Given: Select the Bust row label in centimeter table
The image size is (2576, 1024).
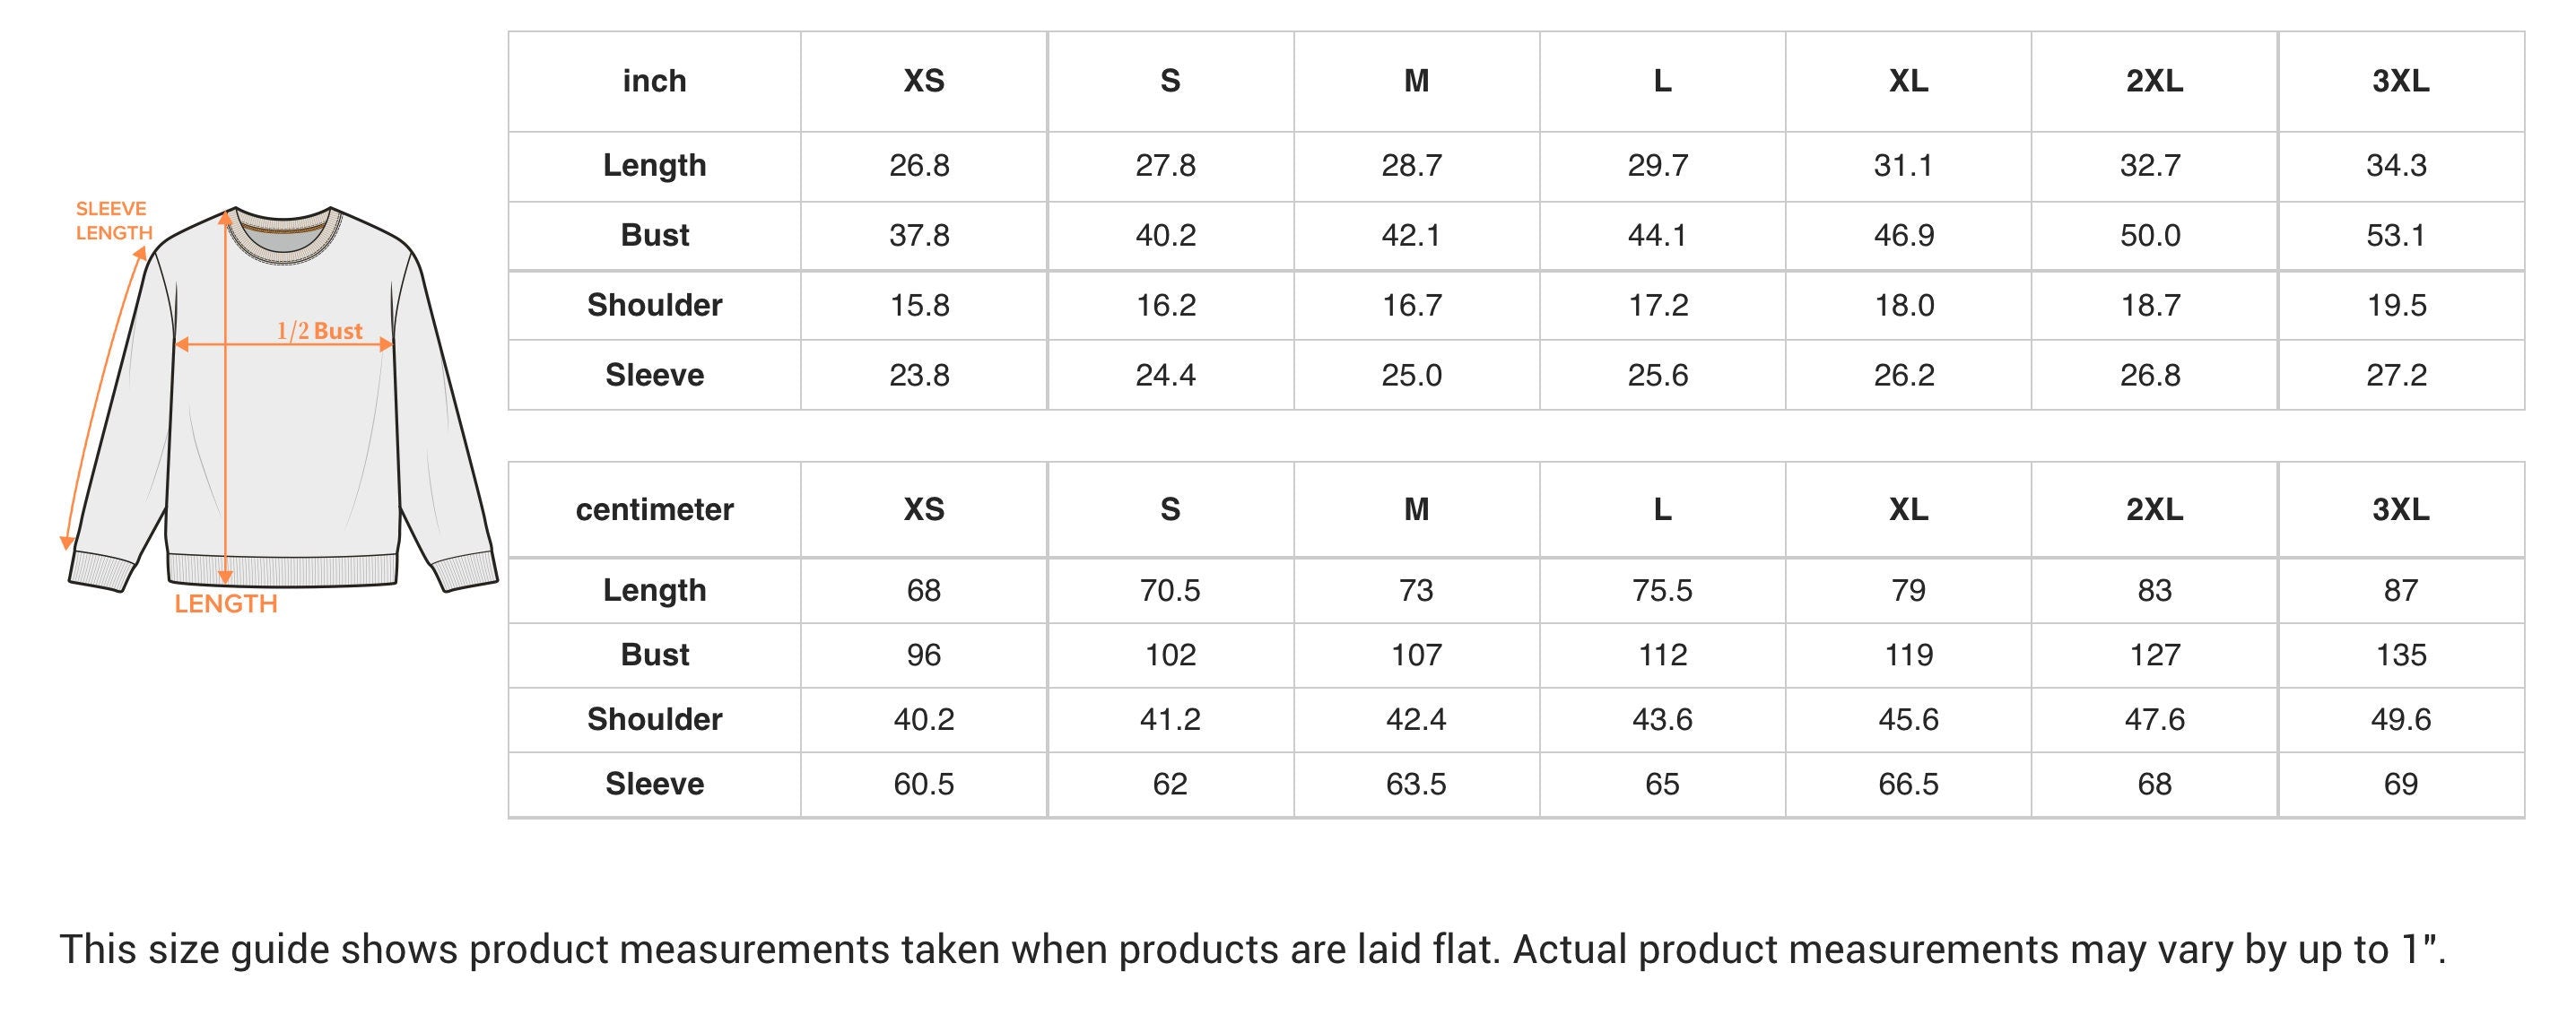Looking at the screenshot, I should pos(654,655).
